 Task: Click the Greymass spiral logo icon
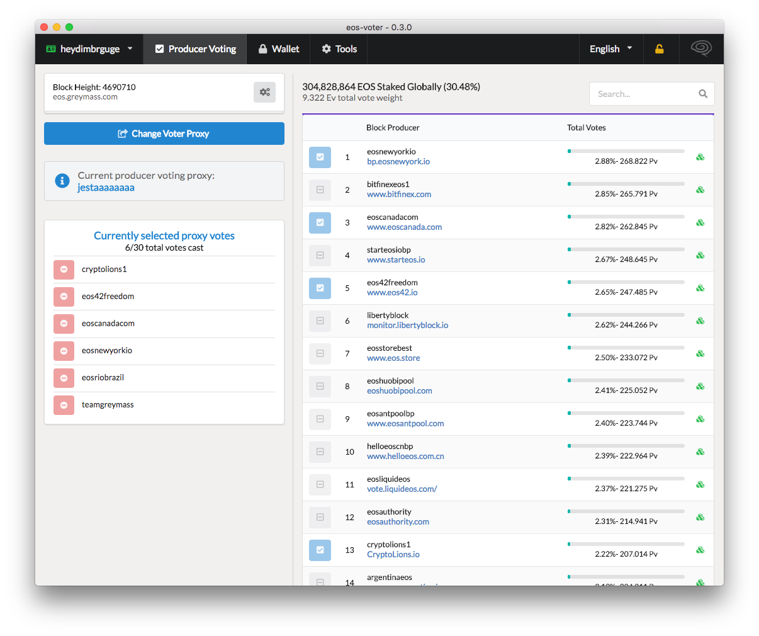pos(701,48)
